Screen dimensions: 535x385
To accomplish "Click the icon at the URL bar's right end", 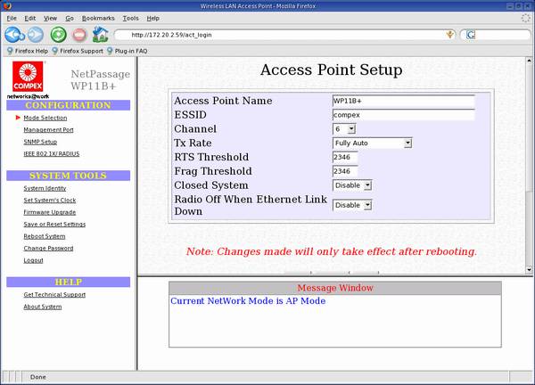I will click(x=450, y=35).
